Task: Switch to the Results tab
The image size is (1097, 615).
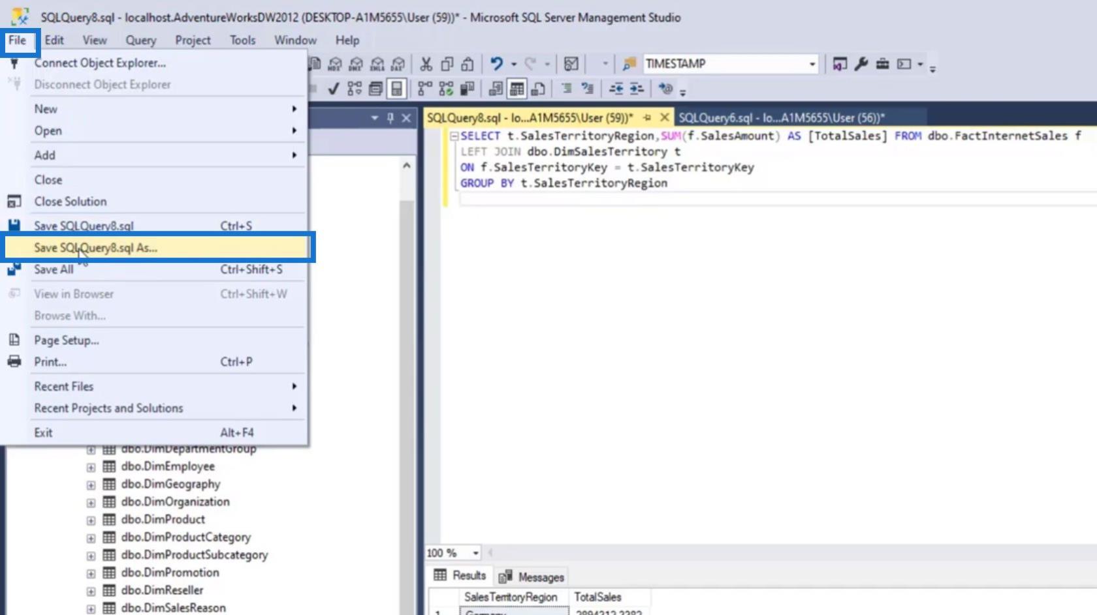Action: click(x=460, y=576)
